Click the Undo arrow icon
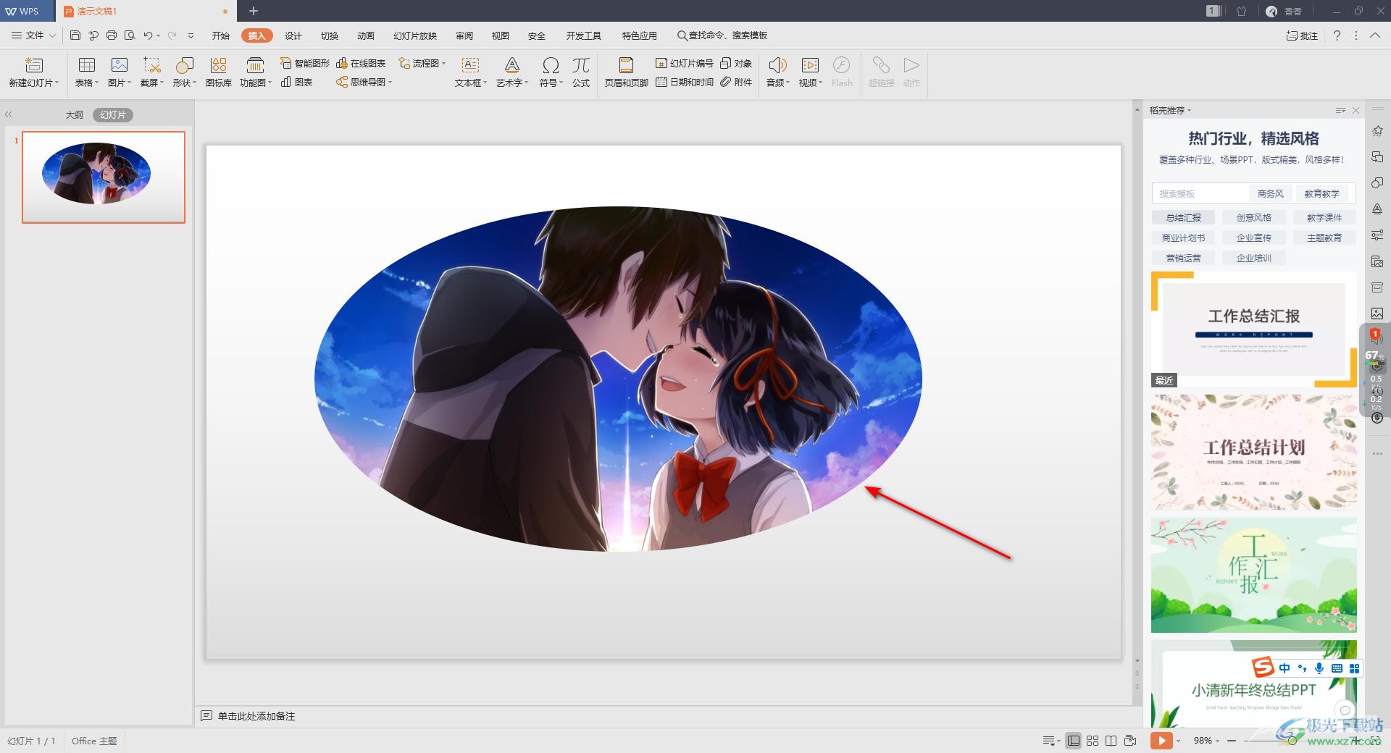1391x753 pixels. coord(148,35)
